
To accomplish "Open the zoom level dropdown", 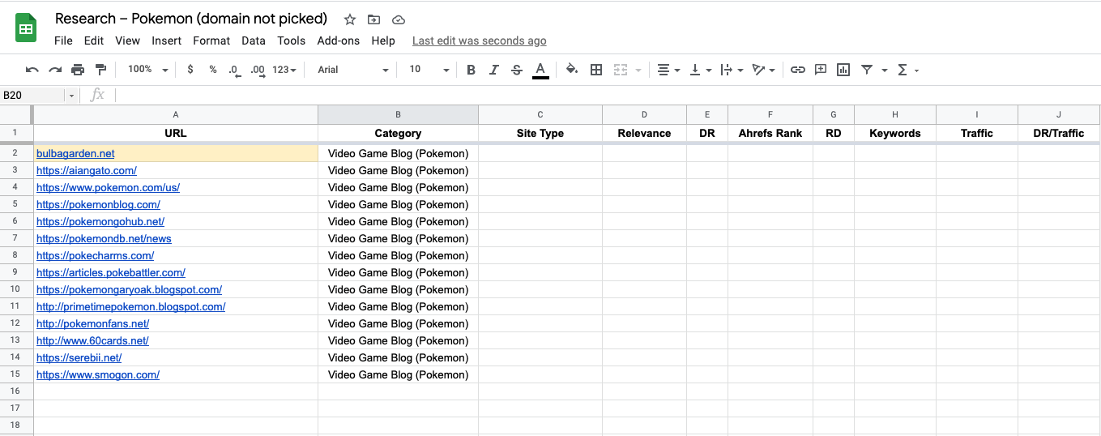I will point(147,70).
